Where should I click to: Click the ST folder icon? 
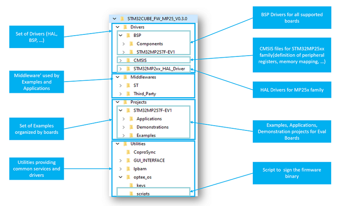pyautogui.click(x=128, y=85)
